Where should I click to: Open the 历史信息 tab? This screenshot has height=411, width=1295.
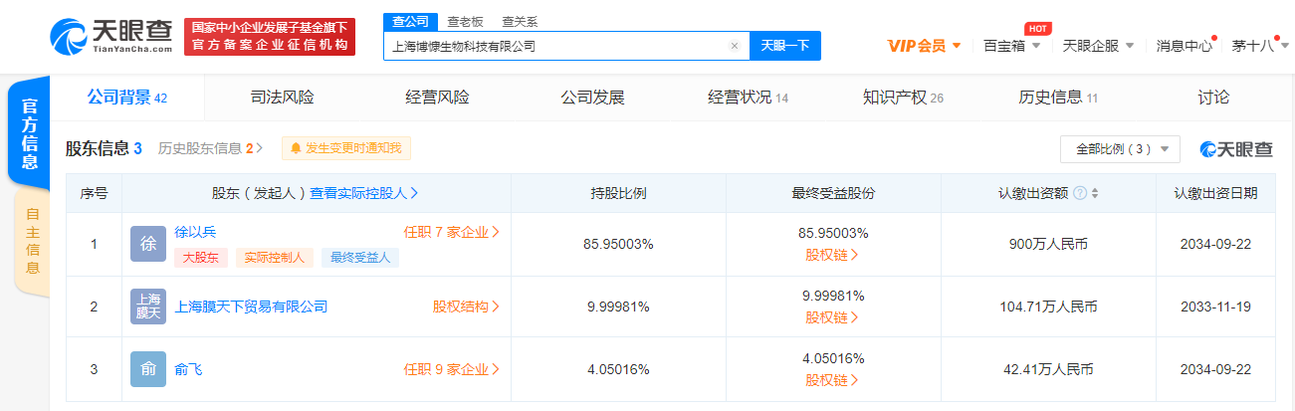pos(1058,98)
